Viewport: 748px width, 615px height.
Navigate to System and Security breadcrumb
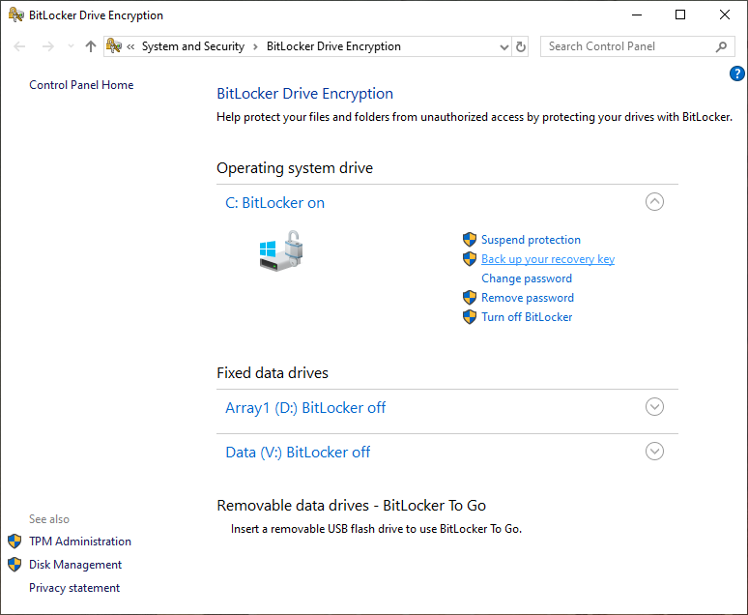192,46
